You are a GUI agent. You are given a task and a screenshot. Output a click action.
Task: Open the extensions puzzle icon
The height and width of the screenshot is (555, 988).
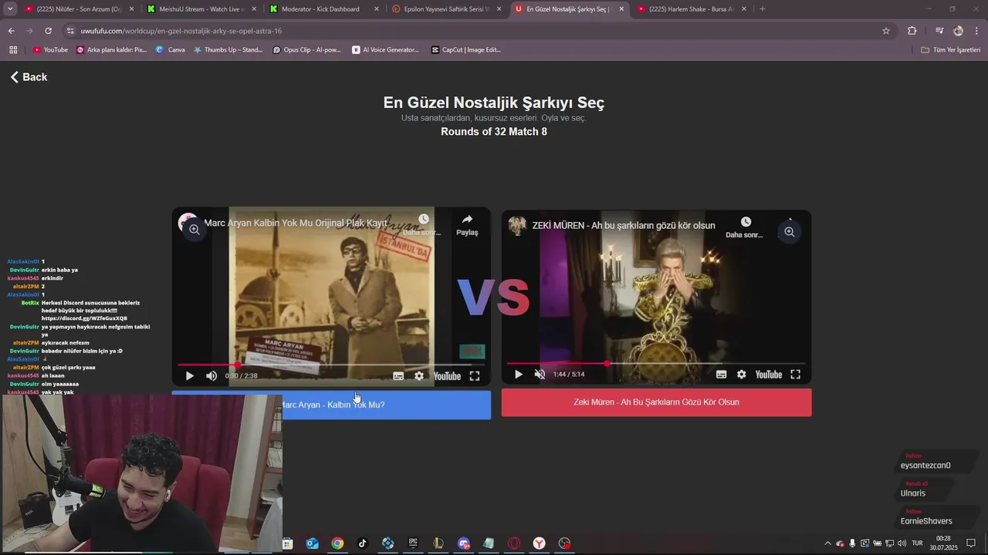912,31
